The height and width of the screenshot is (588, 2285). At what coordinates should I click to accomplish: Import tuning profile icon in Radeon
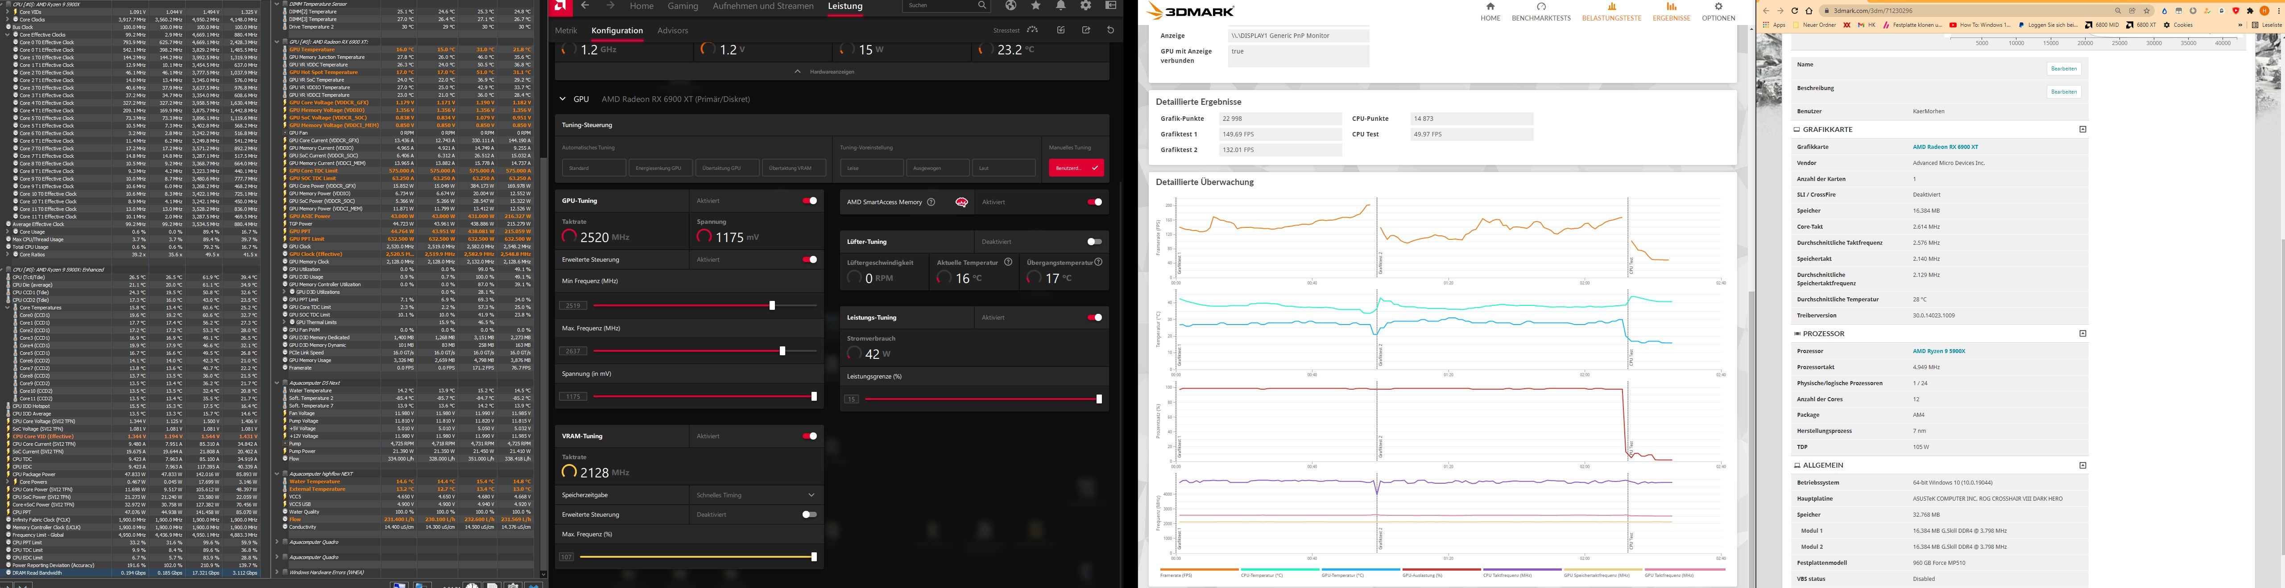click(x=1061, y=29)
